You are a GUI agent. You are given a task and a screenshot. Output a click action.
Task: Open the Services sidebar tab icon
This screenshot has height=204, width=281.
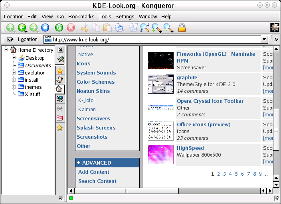click(60, 108)
